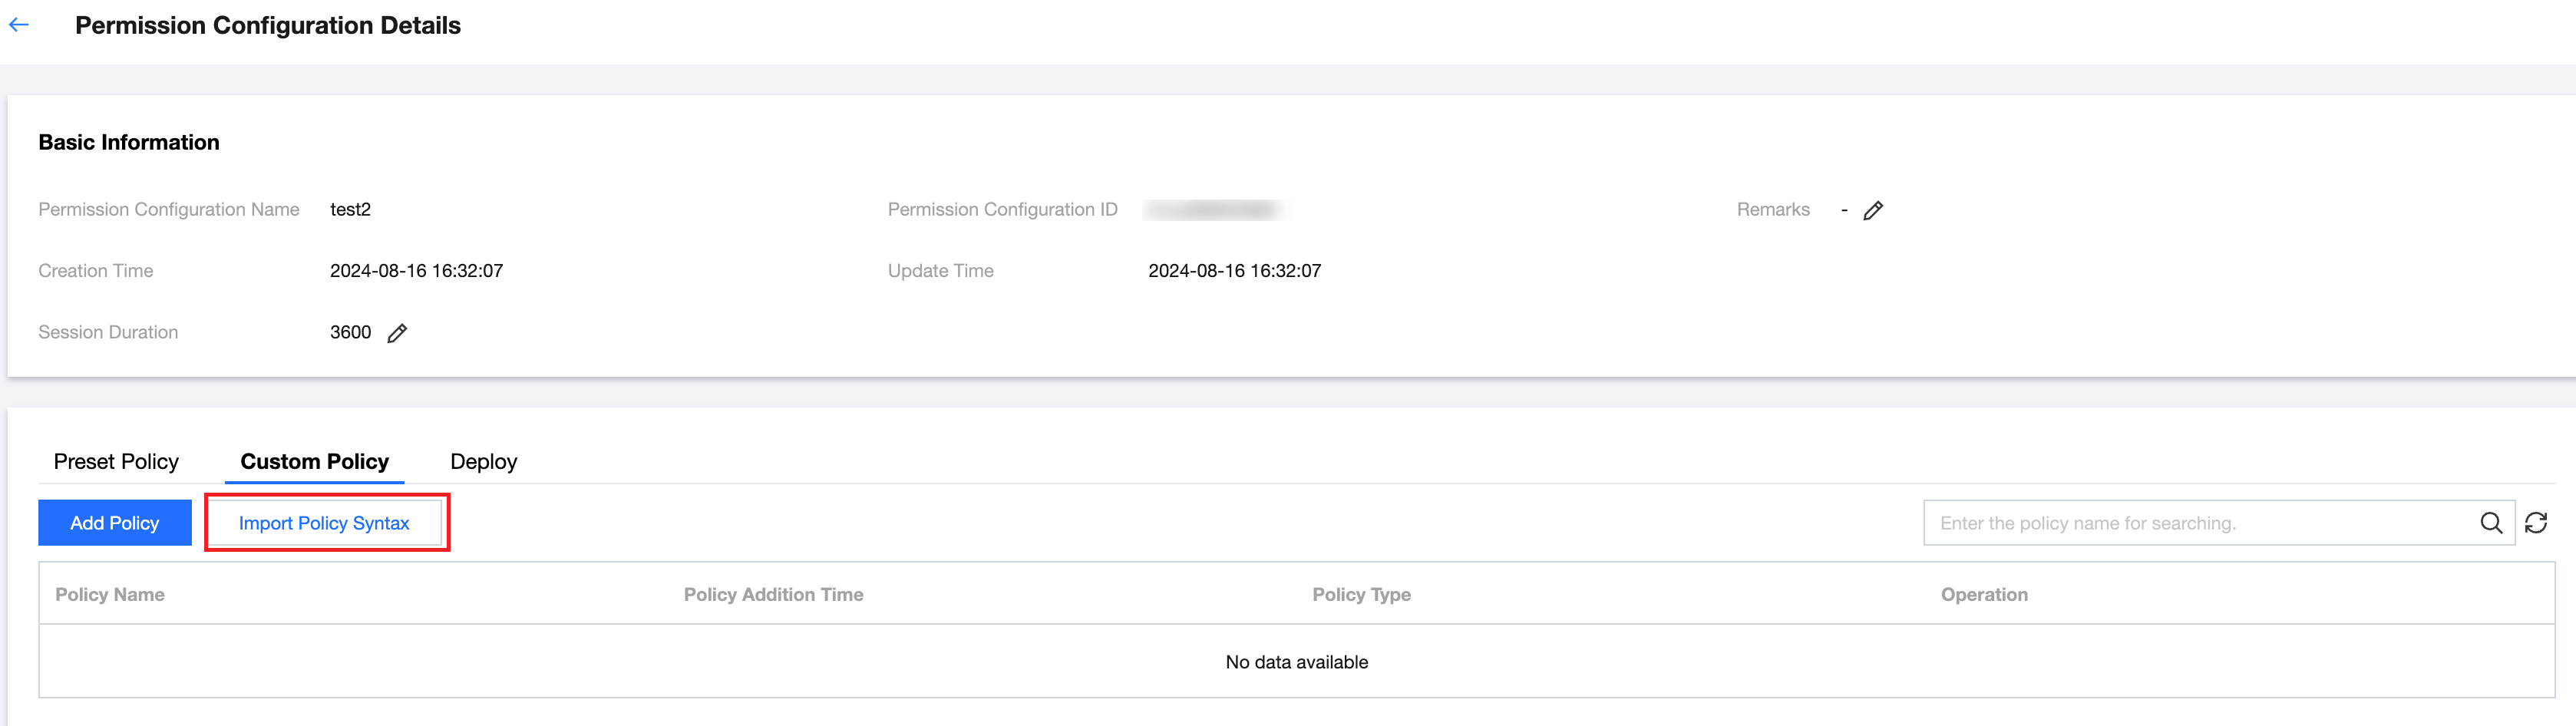
Task: Click the Operation column header
Action: pyautogui.click(x=1984, y=594)
